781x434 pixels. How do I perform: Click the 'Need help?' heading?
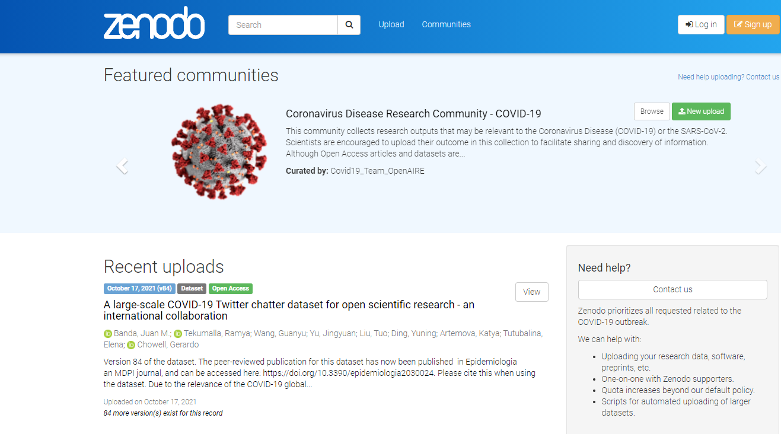[x=604, y=268]
